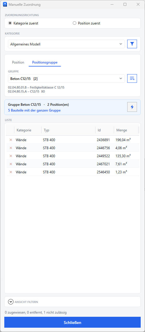Select the Position zuerst radio option
Viewport: 145px width, 332px height.
pos(86,23)
